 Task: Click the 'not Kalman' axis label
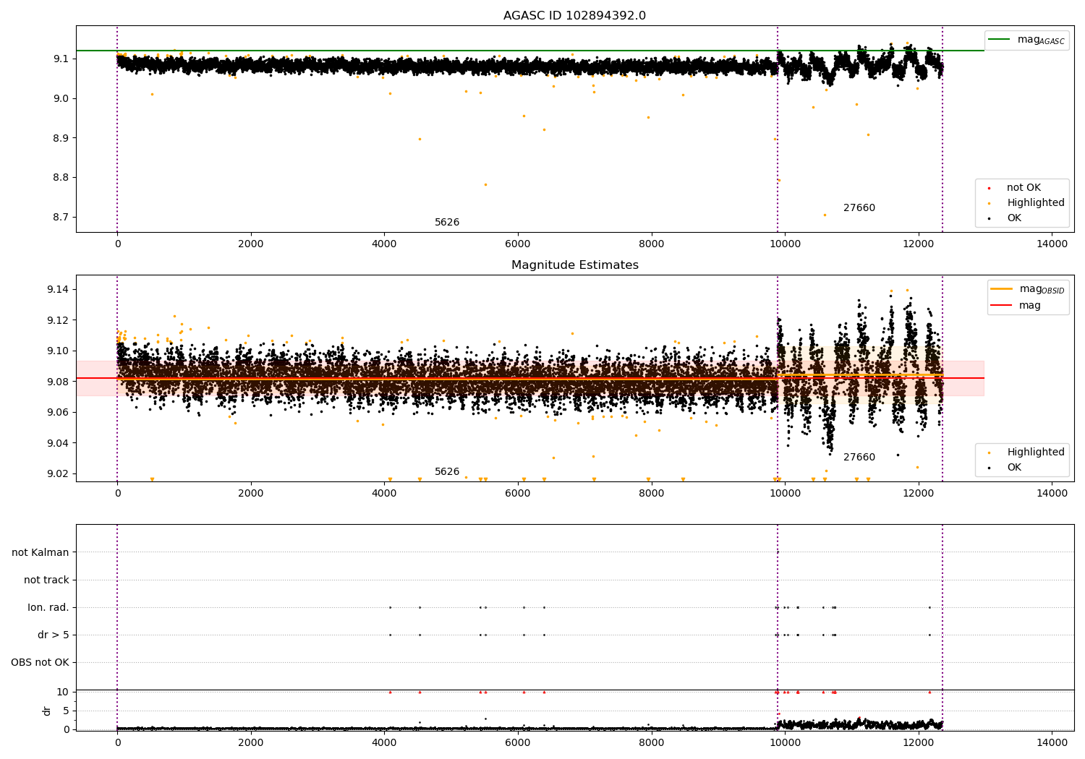pos(41,552)
